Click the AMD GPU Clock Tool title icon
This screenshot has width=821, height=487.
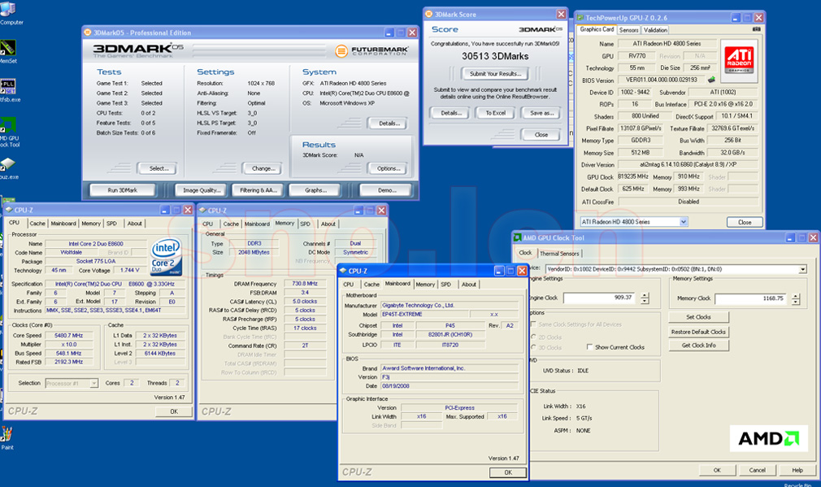coord(517,237)
